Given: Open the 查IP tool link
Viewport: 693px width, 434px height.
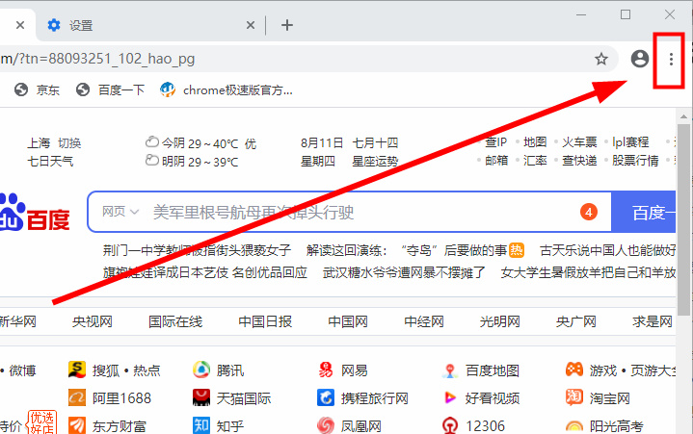Looking at the screenshot, I should pyautogui.click(x=495, y=142).
